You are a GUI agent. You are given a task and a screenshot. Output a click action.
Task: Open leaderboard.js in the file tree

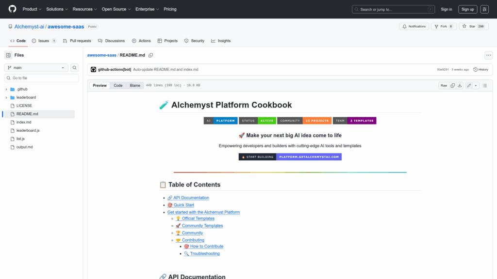pyautogui.click(x=28, y=130)
